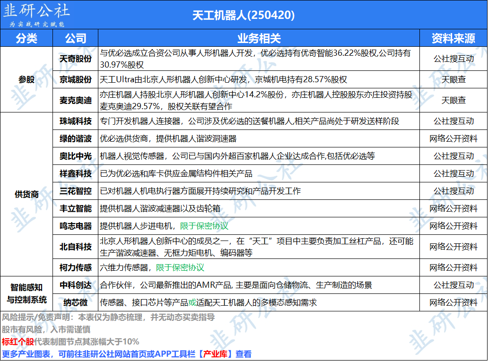Click the description '提供机器人步进电机，限于保密协议'

point(164,226)
